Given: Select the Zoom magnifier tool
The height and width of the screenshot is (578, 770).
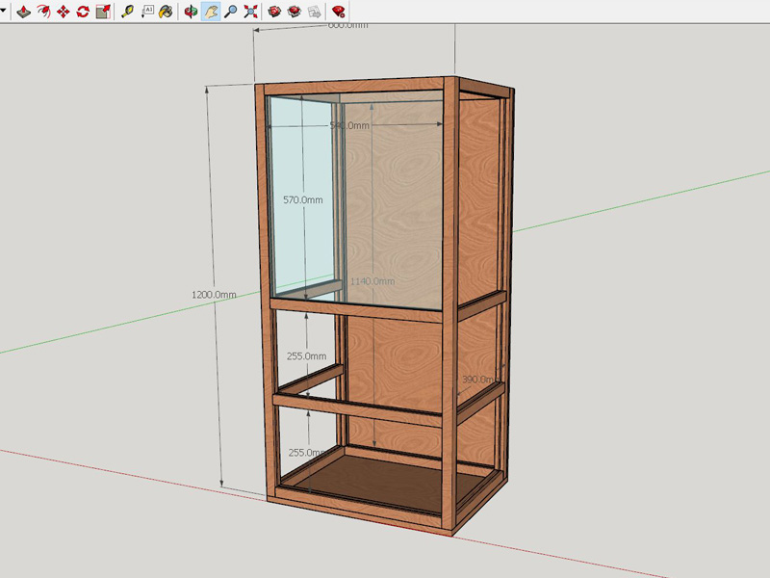Looking at the screenshot, I should click(230, 12).
